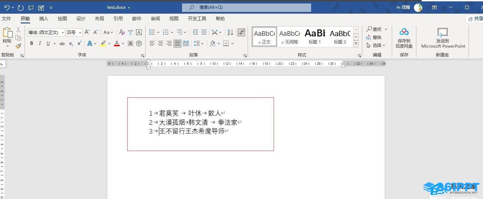Apply strikethrough formatting
Image resolution: width=483 pixels, height=199 pixels.
tap(62, 43)
